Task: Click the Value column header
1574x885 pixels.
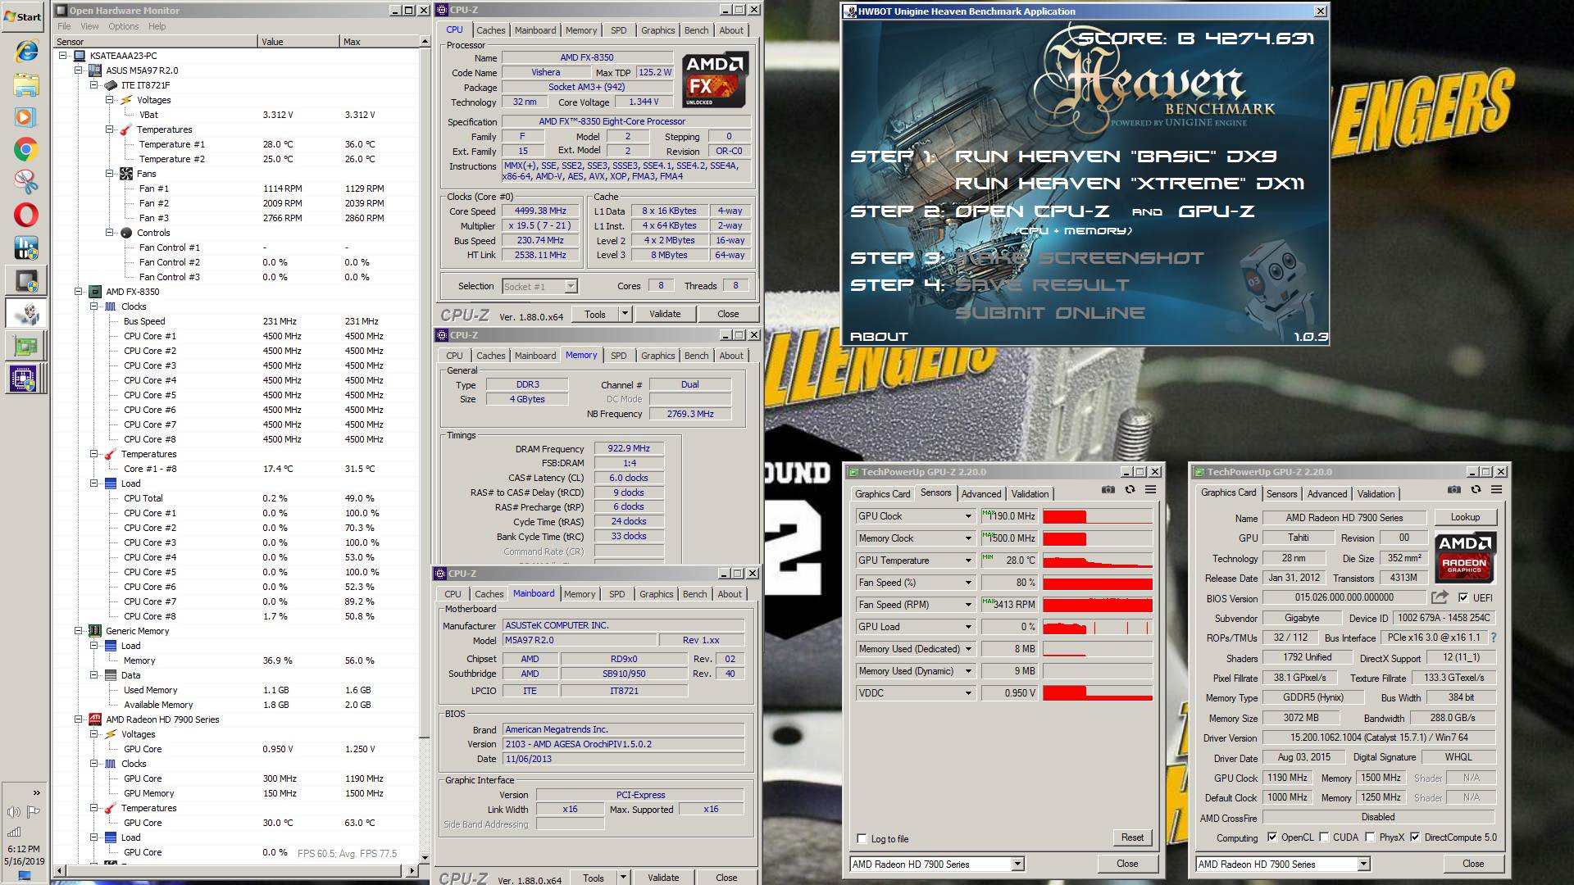Action: [x=298, y=42]
